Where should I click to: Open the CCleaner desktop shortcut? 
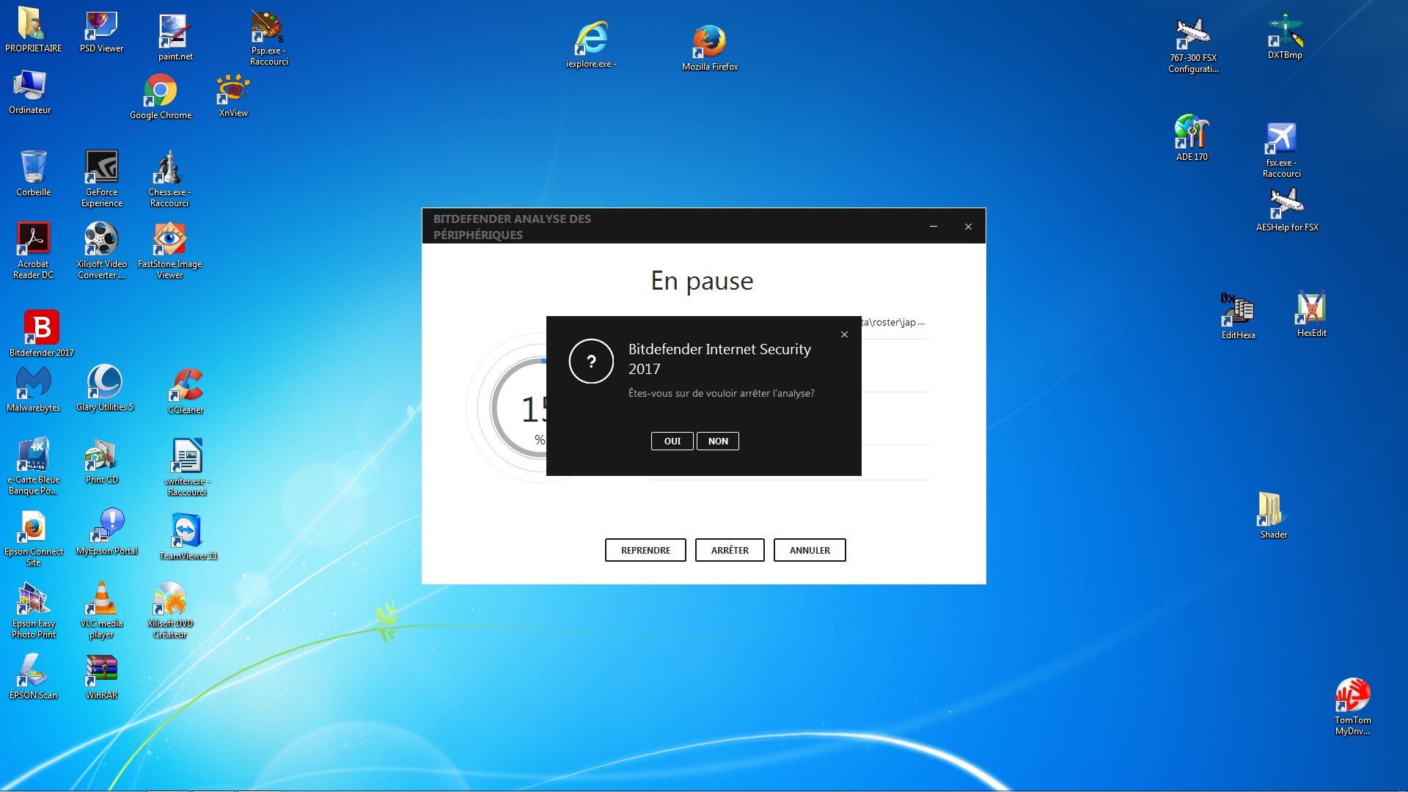click(186, 390)
